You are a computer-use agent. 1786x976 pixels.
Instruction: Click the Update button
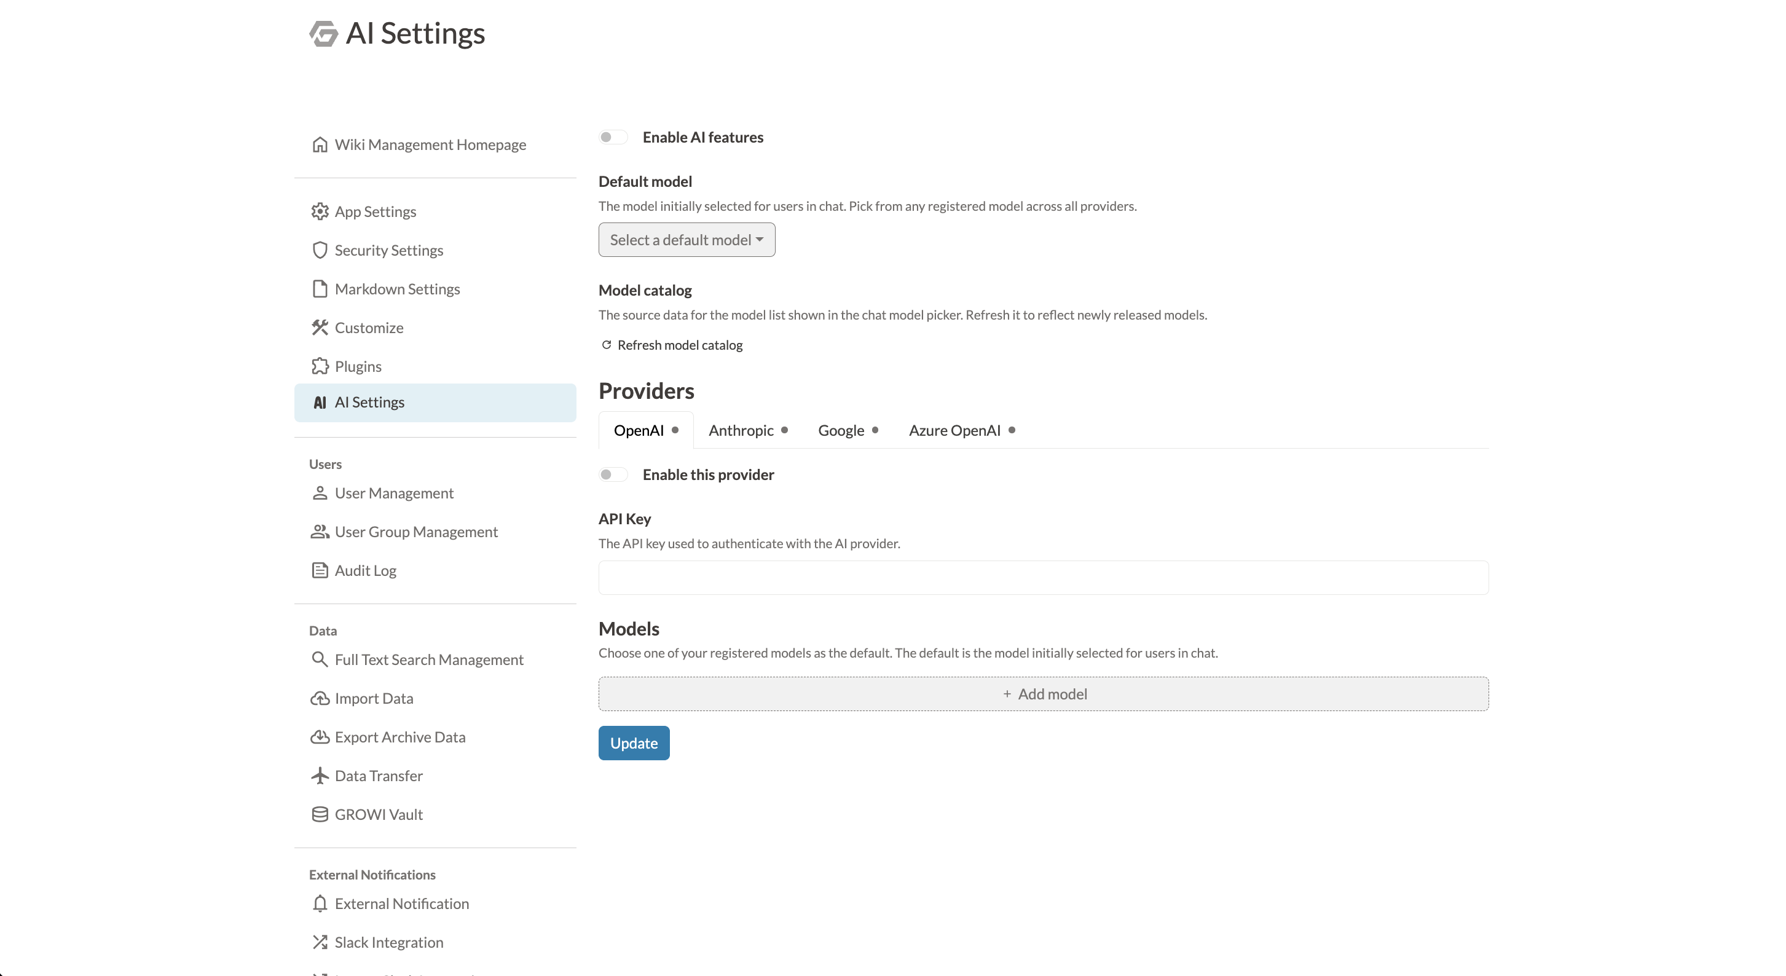click(634, 743)
